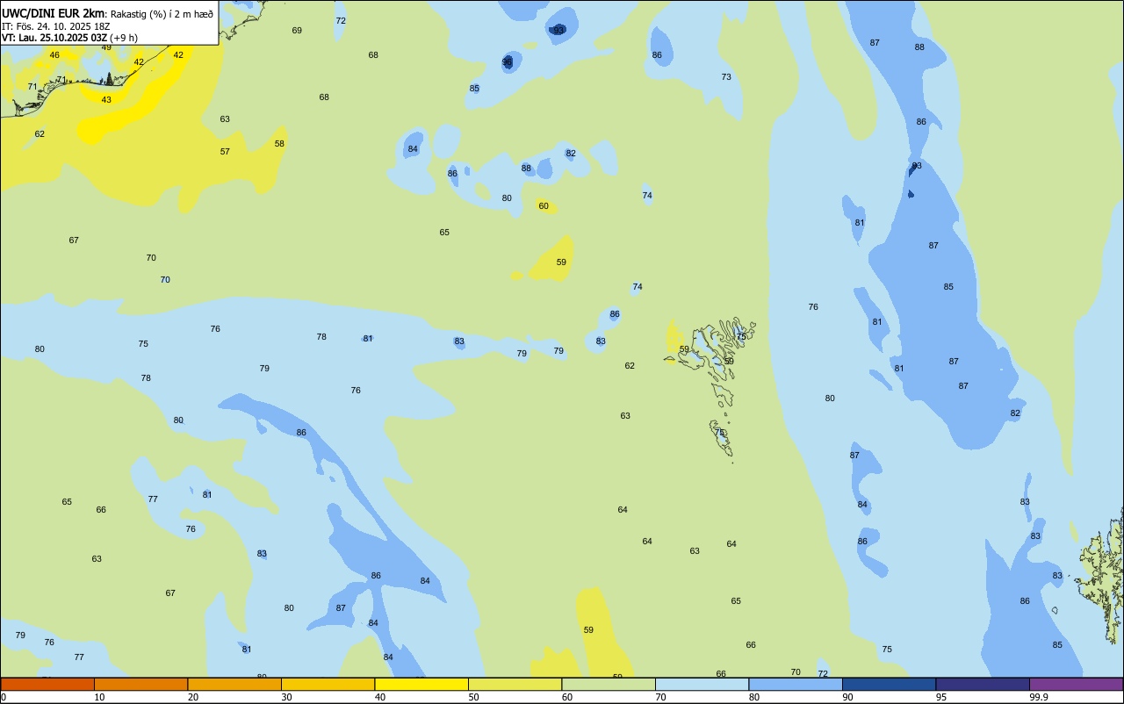Screen dimensions: 1124x704
Task: Select the pale yellow 50–60 legend swatch
Action: click(515, 684)
